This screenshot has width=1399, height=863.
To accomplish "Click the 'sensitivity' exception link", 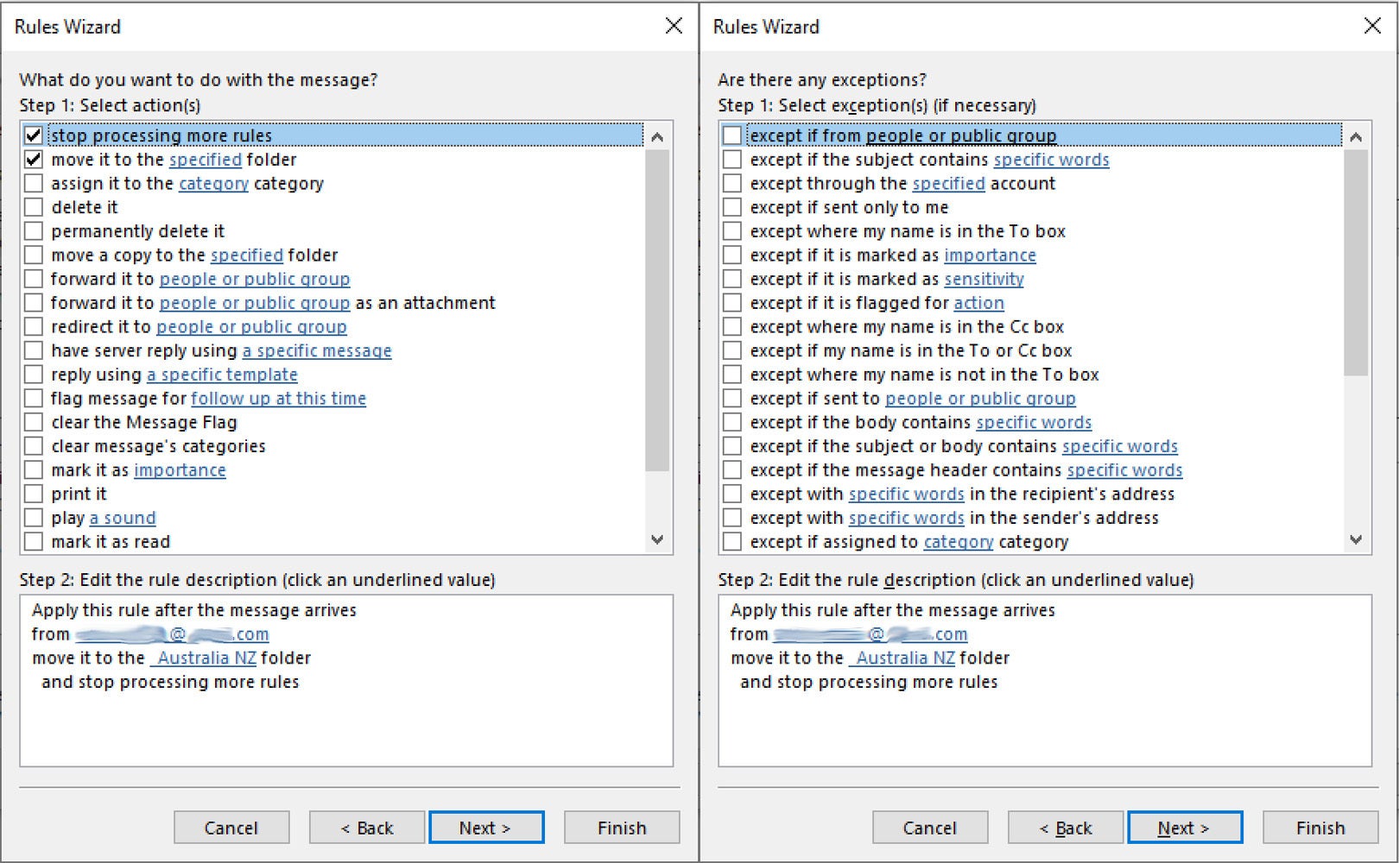I will 984,279.
